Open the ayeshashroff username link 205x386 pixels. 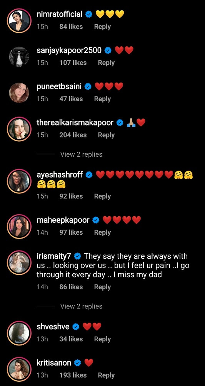[x=60, y=175]
